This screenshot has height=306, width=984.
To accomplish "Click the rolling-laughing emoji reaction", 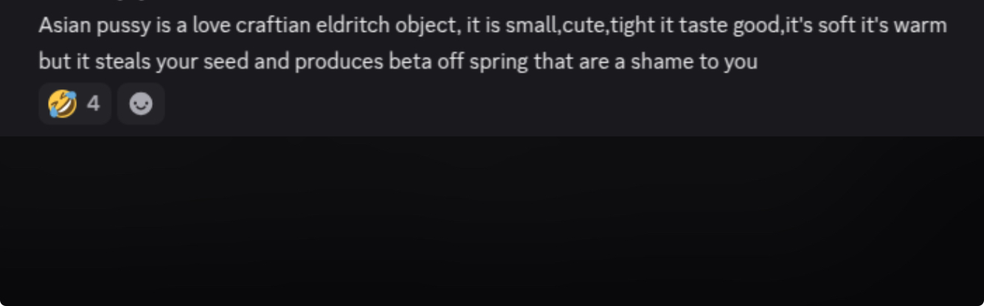I will tap(63, 104).
